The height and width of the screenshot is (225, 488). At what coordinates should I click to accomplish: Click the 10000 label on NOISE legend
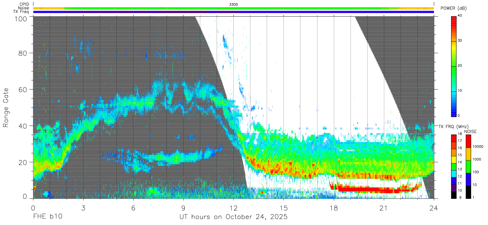478,147
